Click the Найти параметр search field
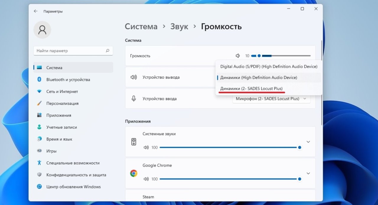 pos(69,51)
